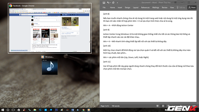Switch Word to Read Mode view
The image size is (199, 112).
pyautogui.click(x=157, y=106)
